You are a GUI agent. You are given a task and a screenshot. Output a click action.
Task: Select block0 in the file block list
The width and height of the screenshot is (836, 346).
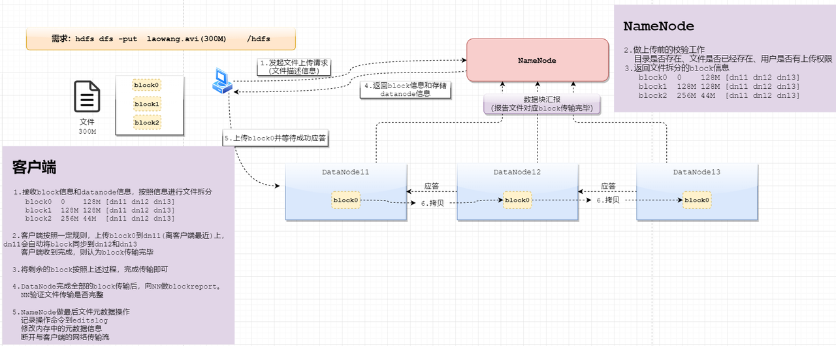(147, 85)
